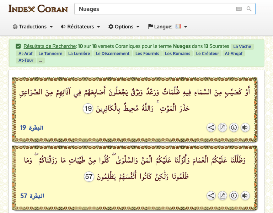The width and height of the screenshot is (273, 213).
Task: Share verse 57 of Al-Baqara
Action: pos(211,196)
